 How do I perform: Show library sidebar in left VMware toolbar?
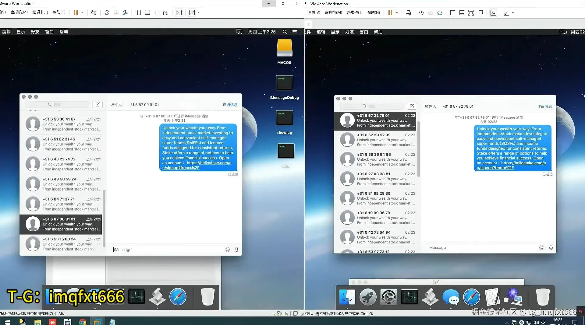(138, 12)
